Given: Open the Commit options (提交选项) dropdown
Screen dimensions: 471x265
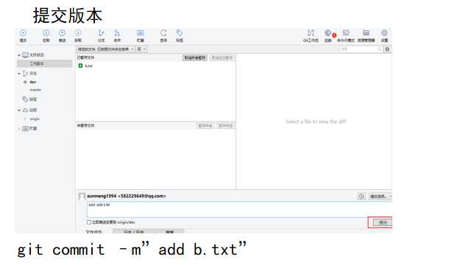Looking at the screenshot, I should [x=380, y=197].
